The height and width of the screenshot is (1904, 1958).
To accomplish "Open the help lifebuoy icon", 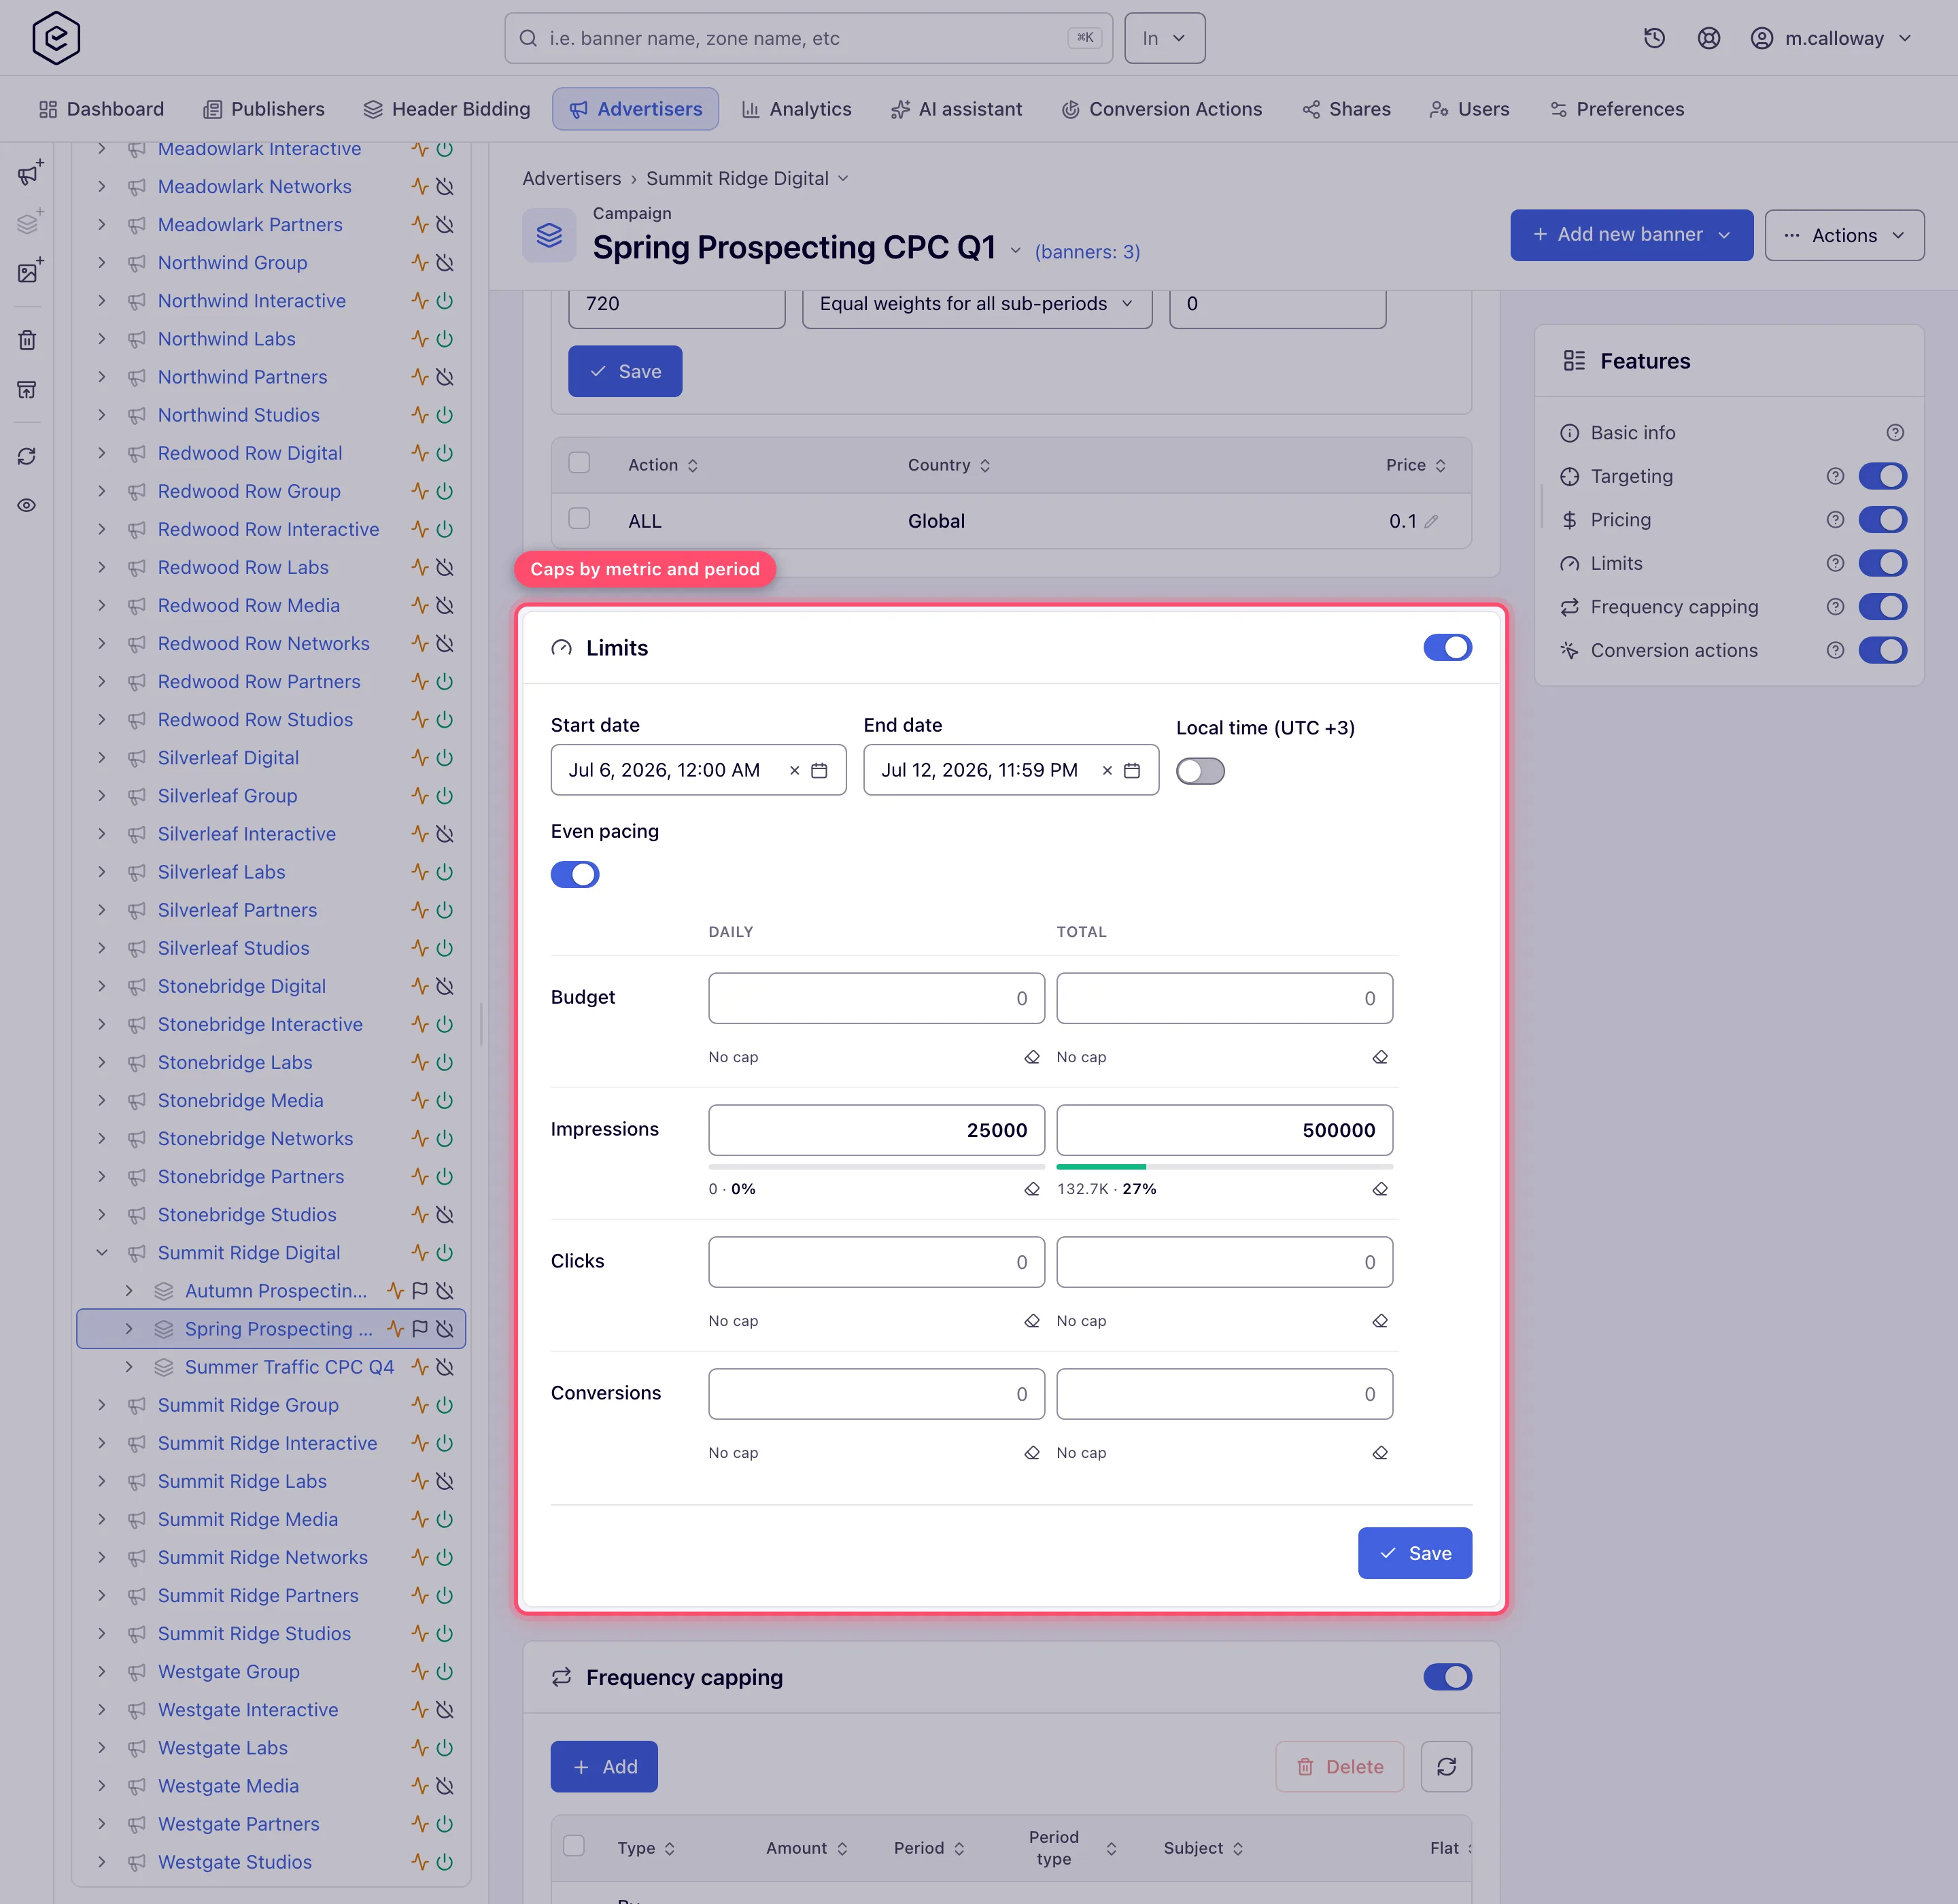I will point(1709,38).
